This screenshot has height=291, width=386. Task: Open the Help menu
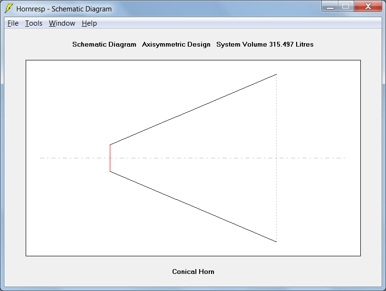coord(89,23)
